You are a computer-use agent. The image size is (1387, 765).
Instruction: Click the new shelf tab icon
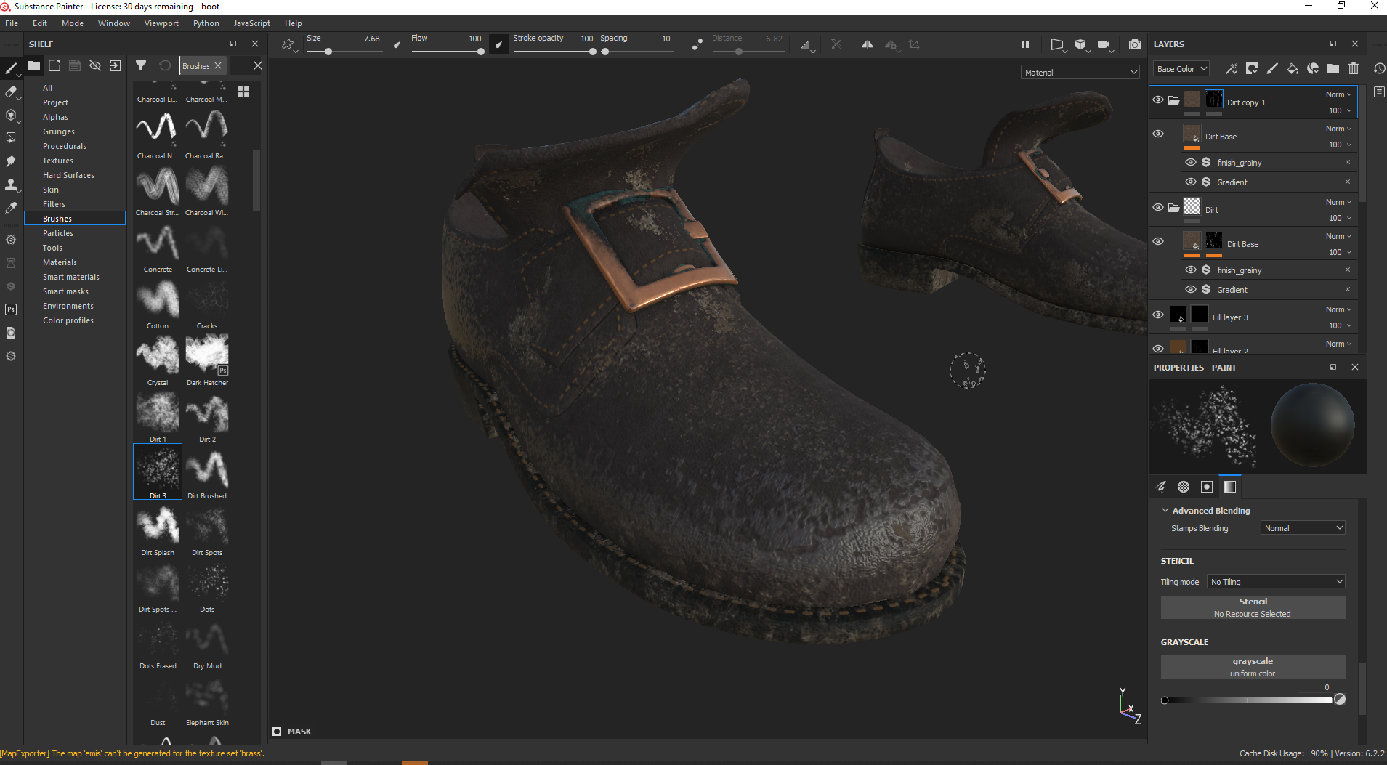point(54,66)
